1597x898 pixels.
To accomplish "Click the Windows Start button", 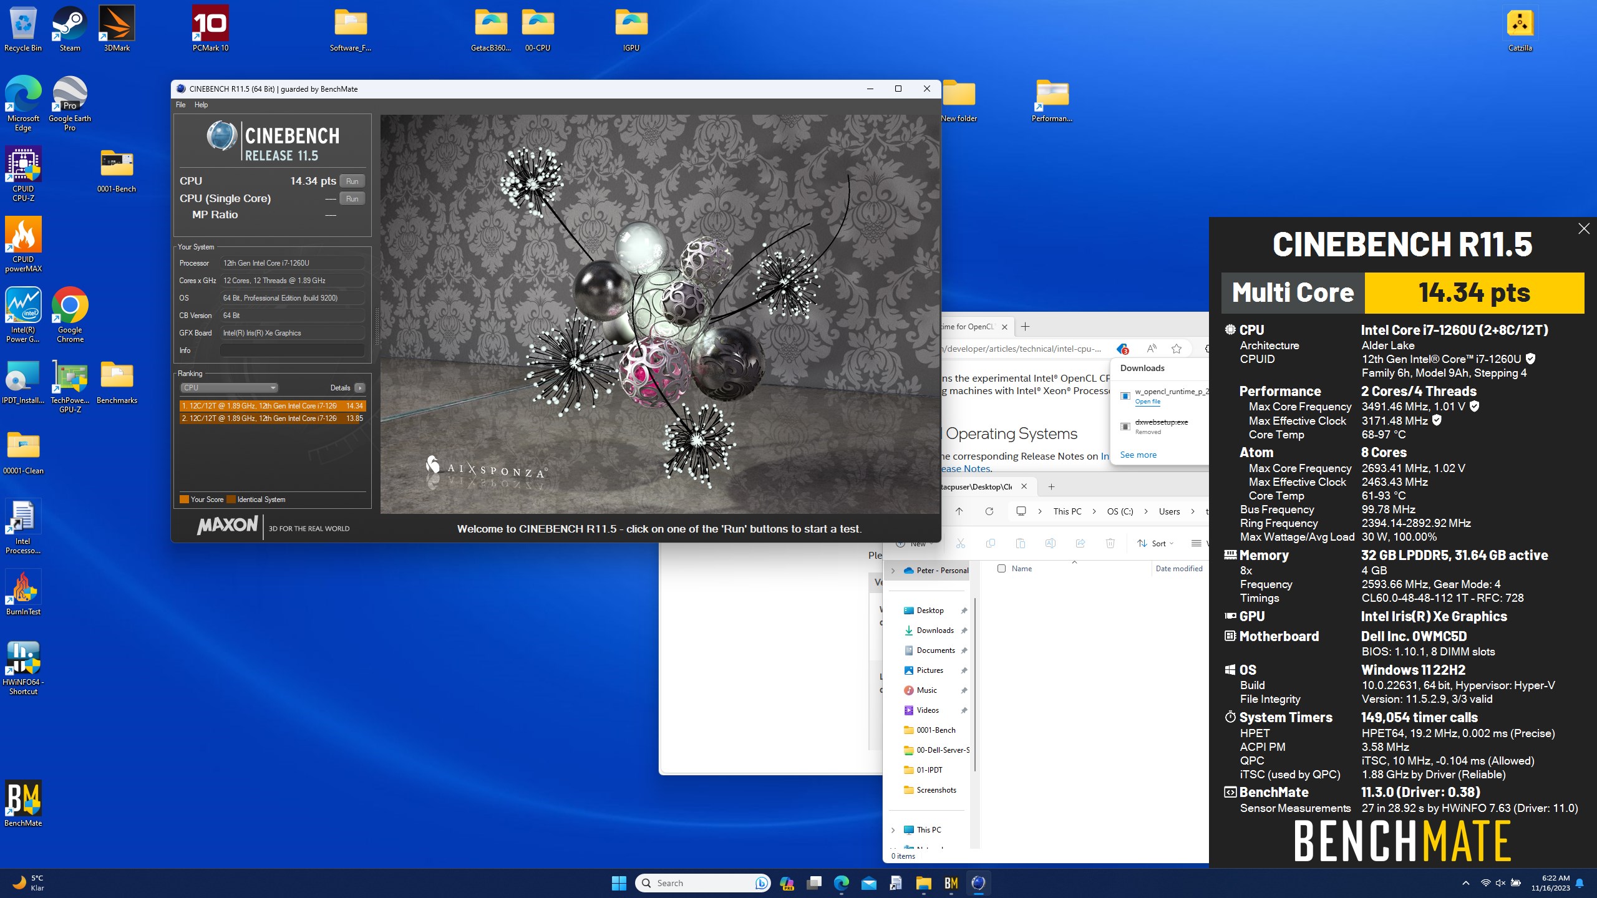I will (x=619, y=883).
